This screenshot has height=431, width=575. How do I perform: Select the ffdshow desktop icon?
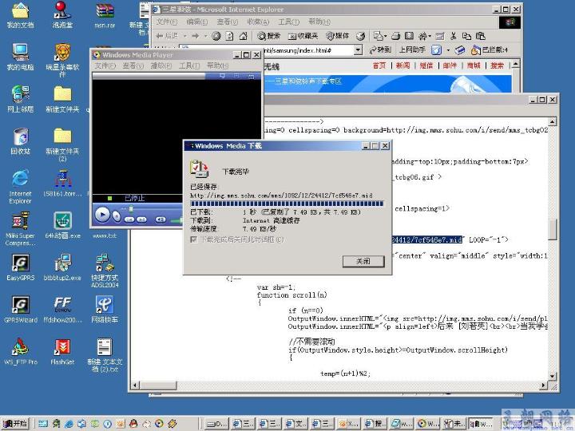[62, 310]
